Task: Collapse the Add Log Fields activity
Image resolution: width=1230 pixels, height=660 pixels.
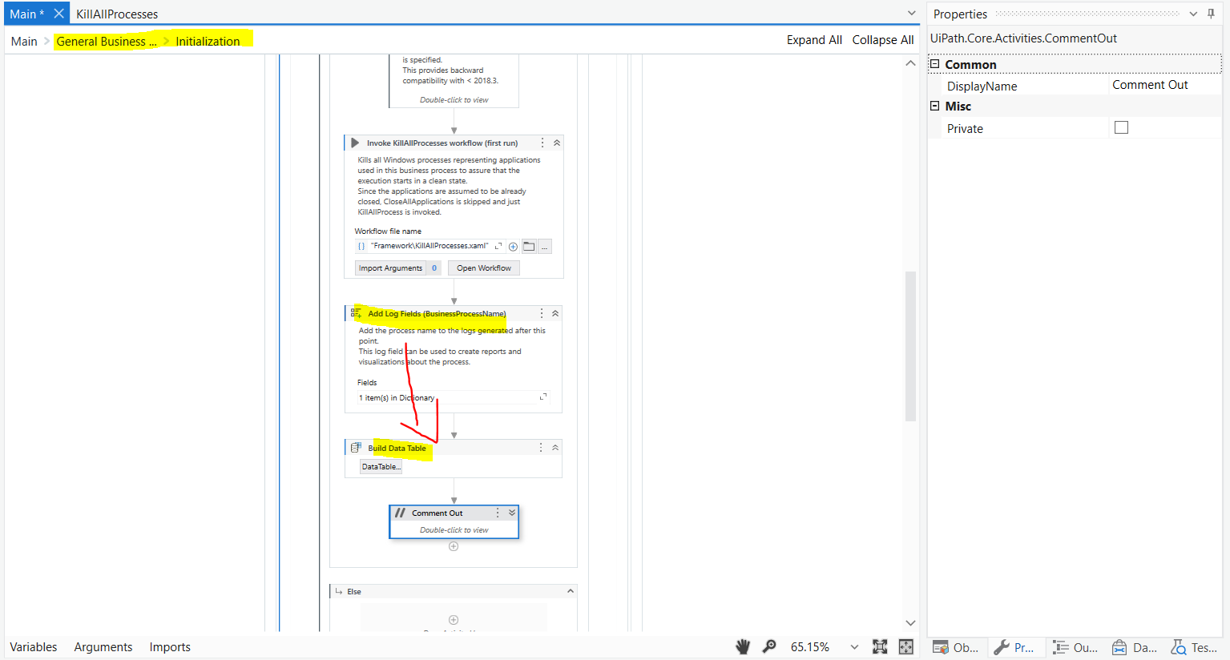Action: coord(555,313)
